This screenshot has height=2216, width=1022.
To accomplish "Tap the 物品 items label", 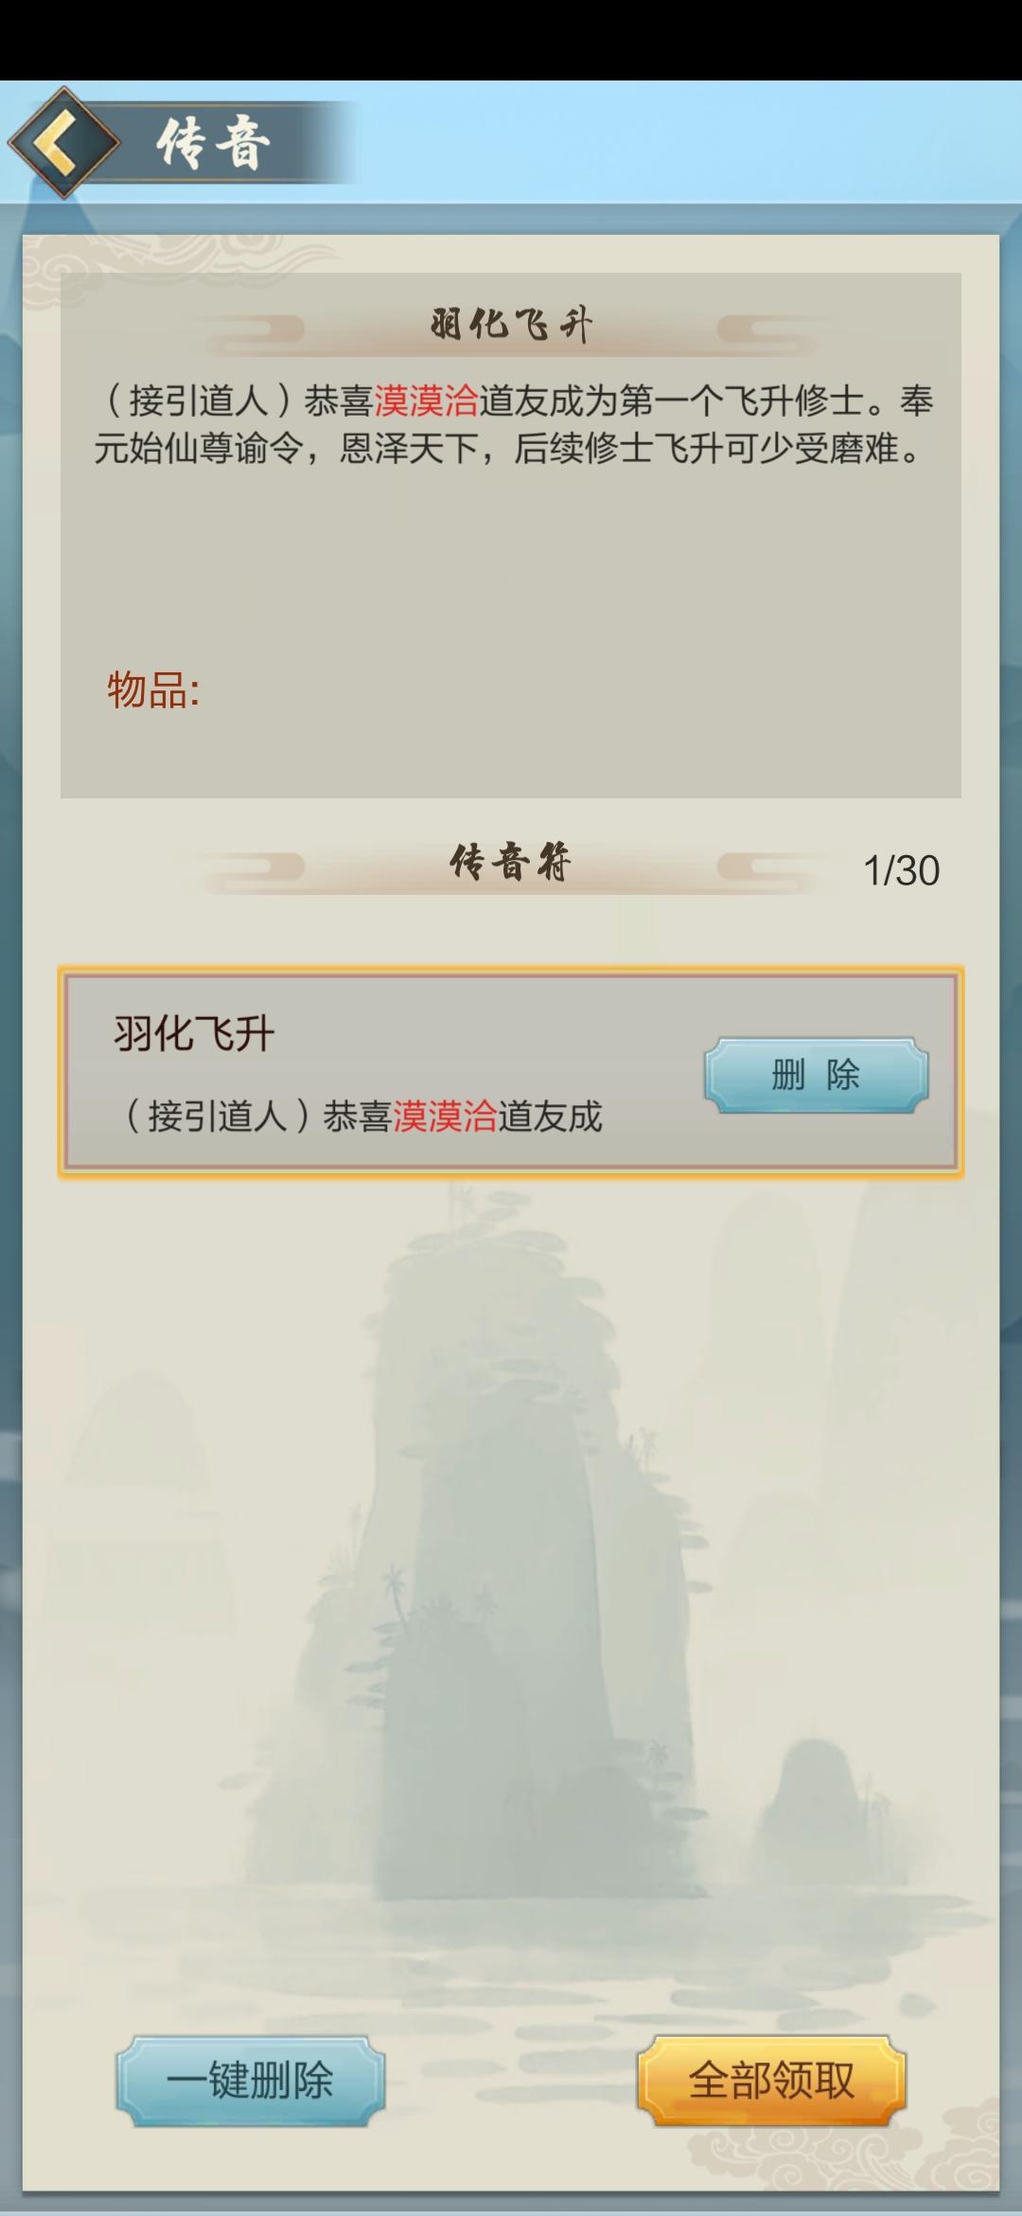I will click(153, 689).
